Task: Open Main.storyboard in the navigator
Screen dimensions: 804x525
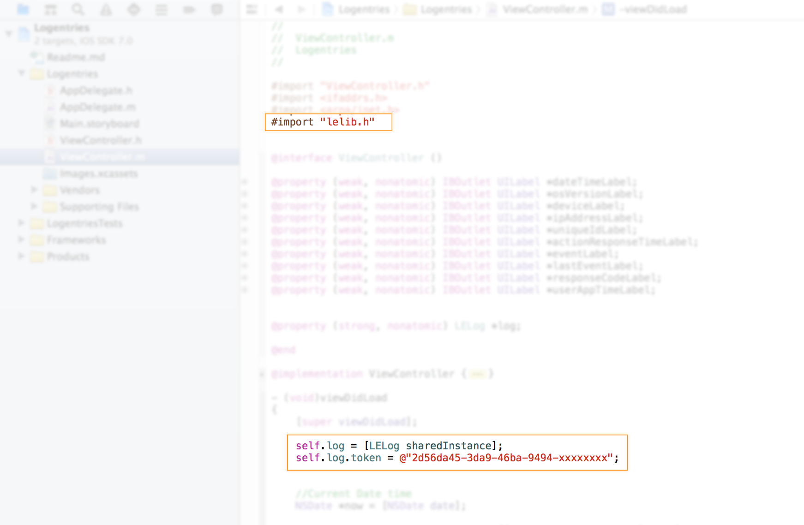Action: [99, 124]
